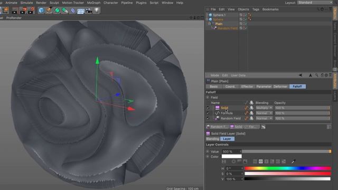Click the ProRender viewport menu
Image resolution: width=338 pixels, height=190 pixels.
[x=14, y=18]
